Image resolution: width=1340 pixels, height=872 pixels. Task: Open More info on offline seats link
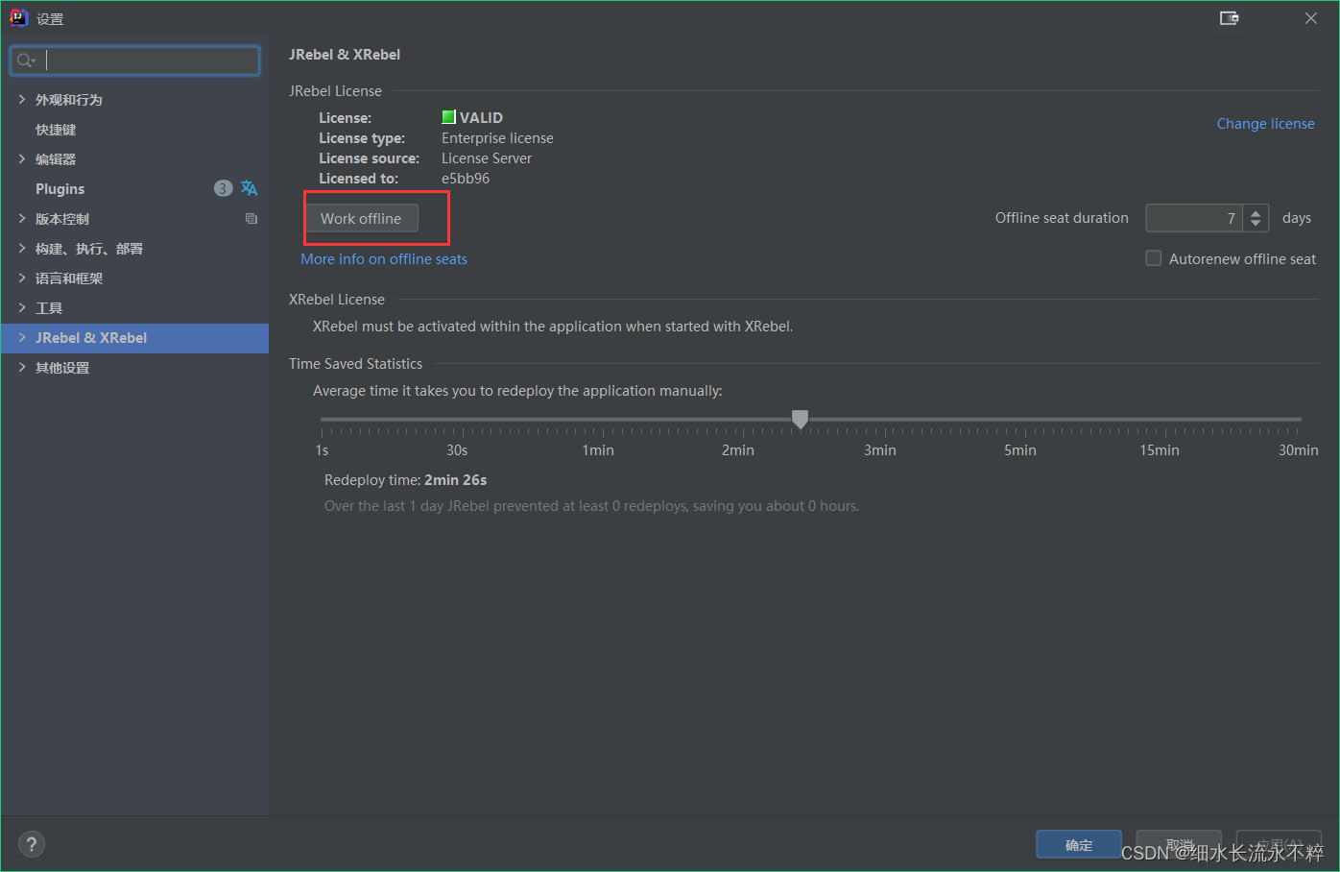[384, 259]
